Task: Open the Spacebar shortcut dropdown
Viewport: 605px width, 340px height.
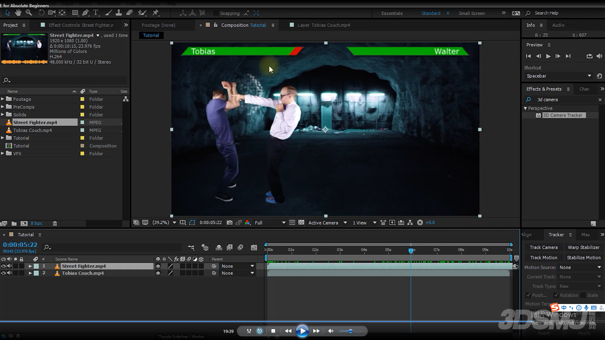Action: pos(558,76)
